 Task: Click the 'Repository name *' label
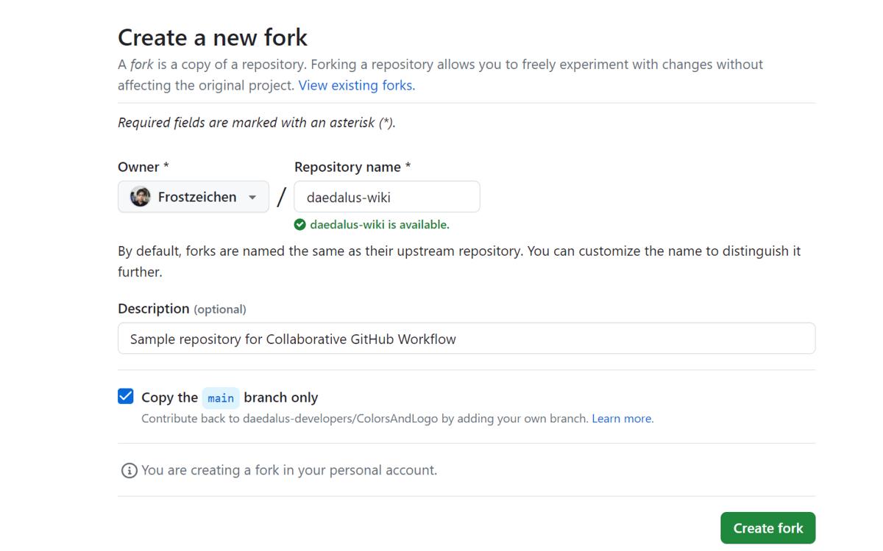(x=352, y=167)
